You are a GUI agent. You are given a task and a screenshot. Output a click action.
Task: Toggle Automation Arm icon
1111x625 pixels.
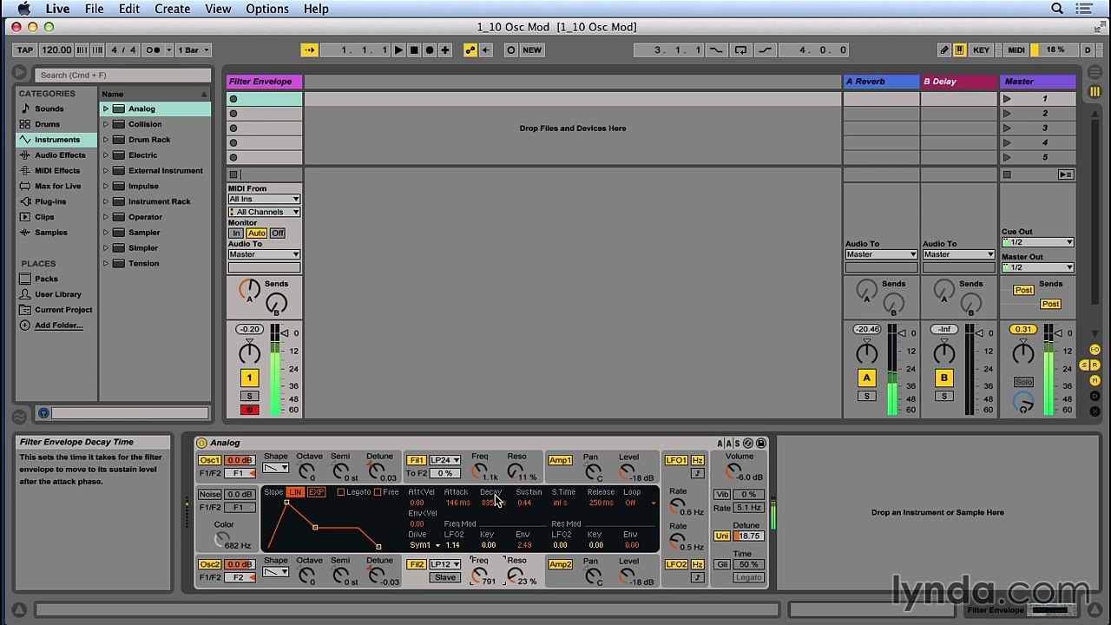coord(470,50)
